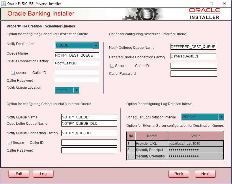Edit the Queue Name field NOTIFY_DEST_QUEUE
232x184 pixels.
(77, 55)
